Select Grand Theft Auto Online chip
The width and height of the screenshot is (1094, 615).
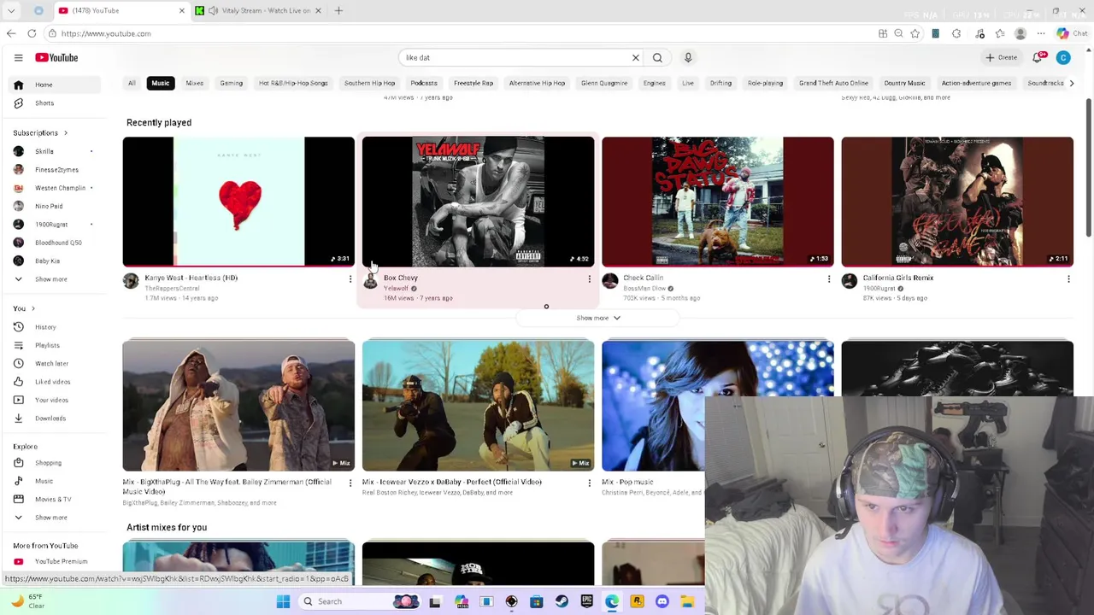pyautogui.click(x=833, y=83)
